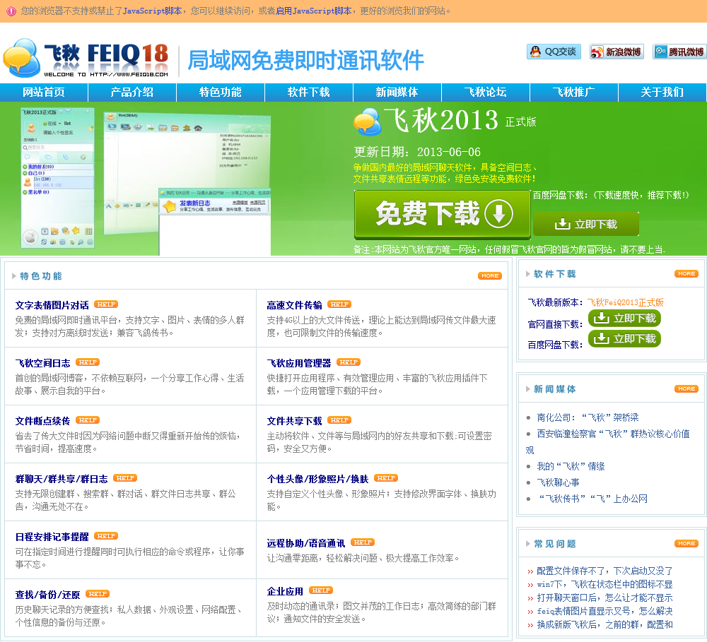Screen dimensions: 707x642
Task: Go to 网站首页 in the navigation bar
Action: click(44, 93)
